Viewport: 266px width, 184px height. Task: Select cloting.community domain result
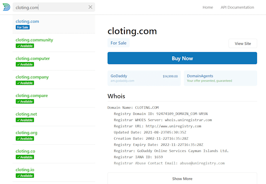(54, 43)
